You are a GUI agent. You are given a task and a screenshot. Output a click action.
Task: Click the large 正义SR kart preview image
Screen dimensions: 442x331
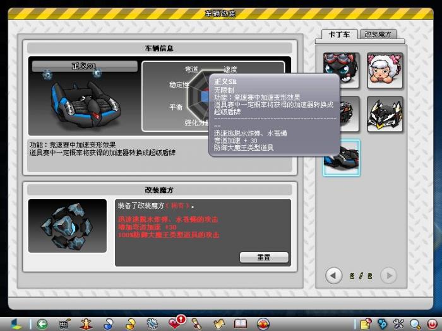click(85, 104)
